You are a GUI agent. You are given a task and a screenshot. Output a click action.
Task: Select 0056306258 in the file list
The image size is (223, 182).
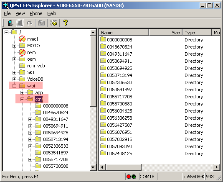tap(119, 118)
